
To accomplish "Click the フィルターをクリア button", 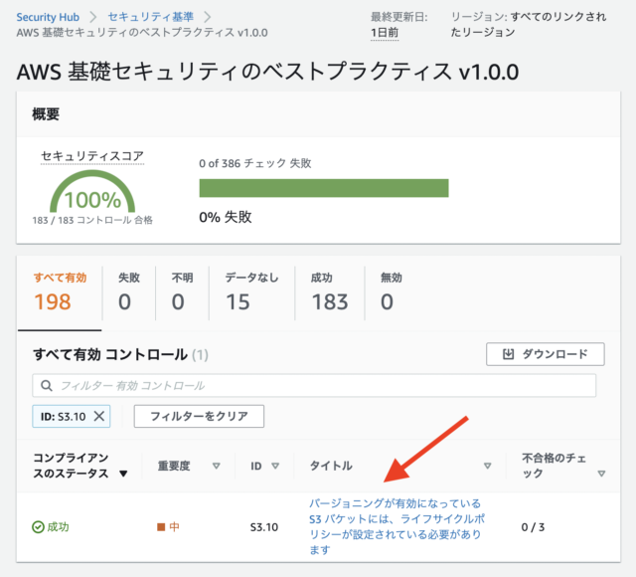I will click(199, 416).
